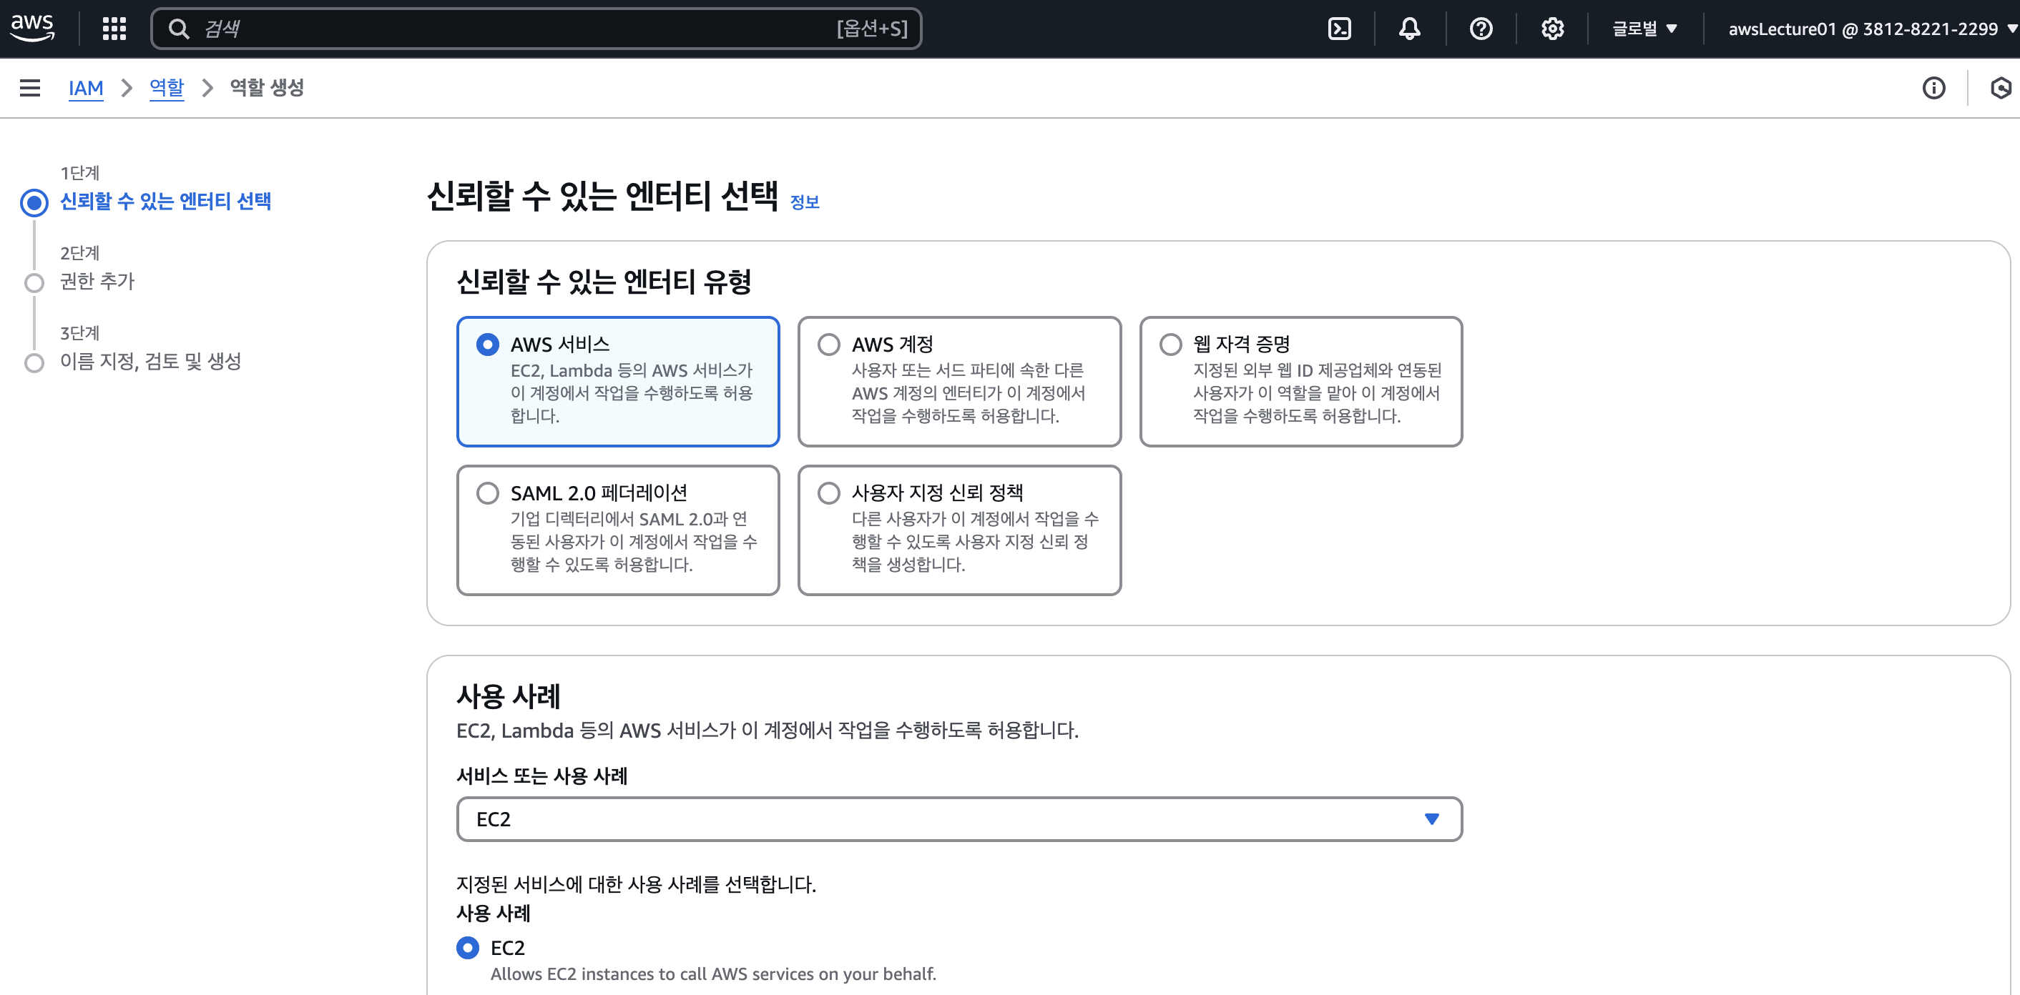
Task: Open the info panel icon
Action: tap(1933, 88)
